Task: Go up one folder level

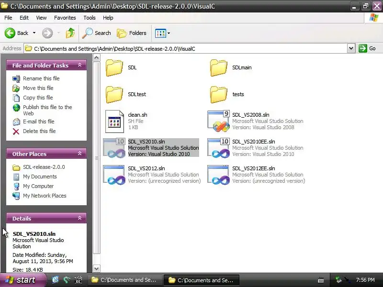Action: click(x=70, y=33)
